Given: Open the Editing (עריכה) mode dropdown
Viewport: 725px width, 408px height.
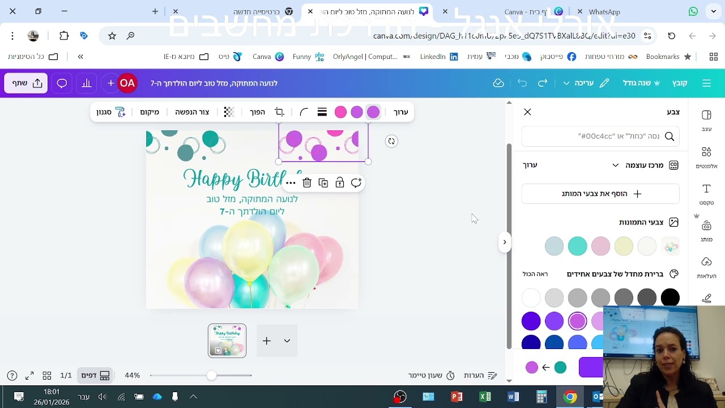Looking at the screenshot, I should pos(586,83).
